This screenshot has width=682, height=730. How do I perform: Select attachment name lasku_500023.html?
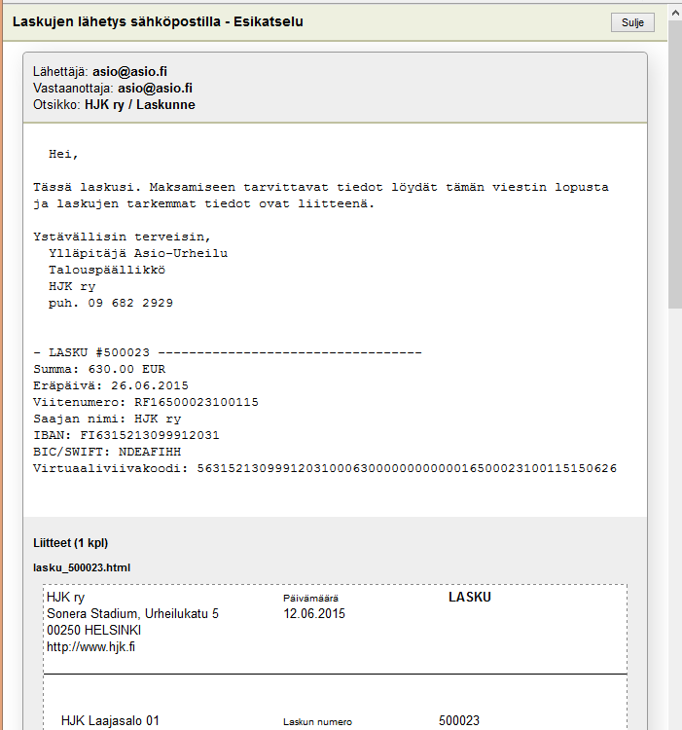point(82,567)
